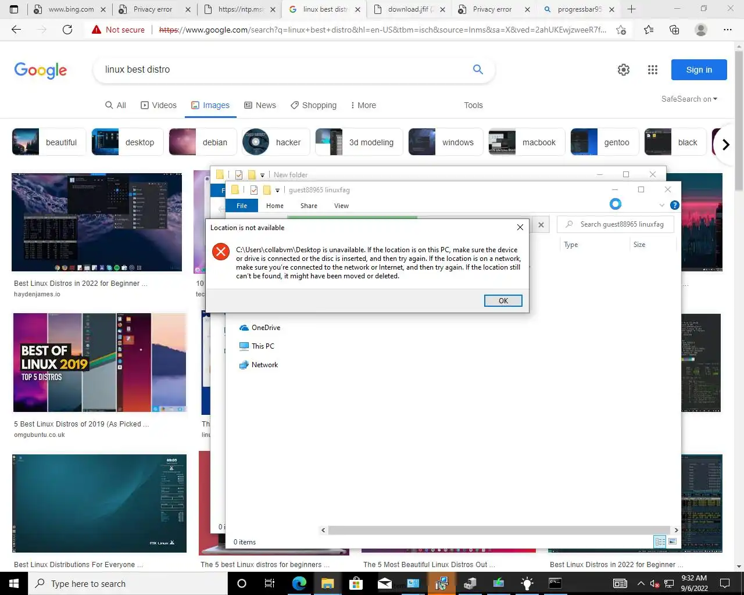Go back in Edge browser
Viewport: 744px width, 595px height.
pos(16,30)
